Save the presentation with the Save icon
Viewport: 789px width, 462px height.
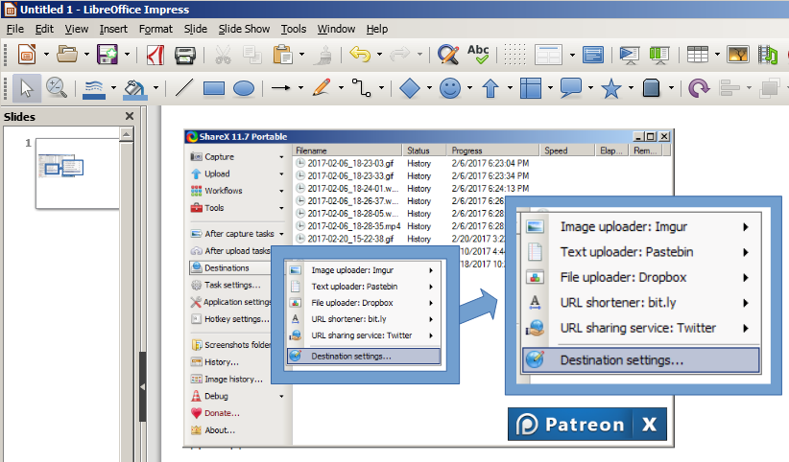(108, 55)
